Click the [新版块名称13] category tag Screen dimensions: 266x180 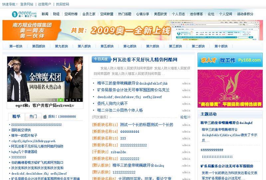[x=105, y=138]
